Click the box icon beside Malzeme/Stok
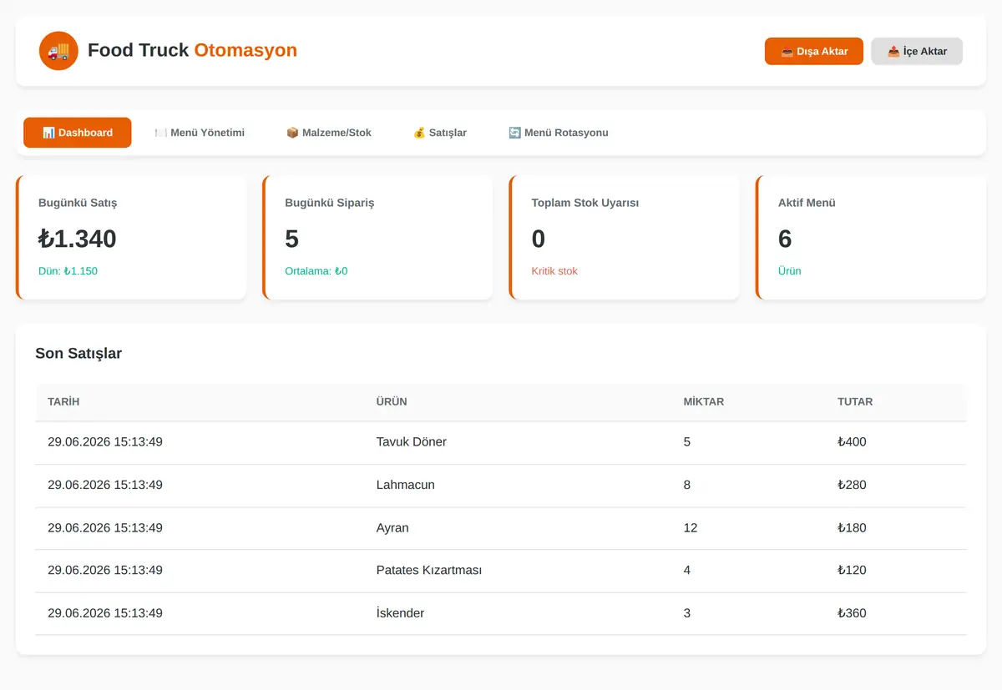Image resolution: width=1002 pixels, height=690 pixels. point(292,133)
